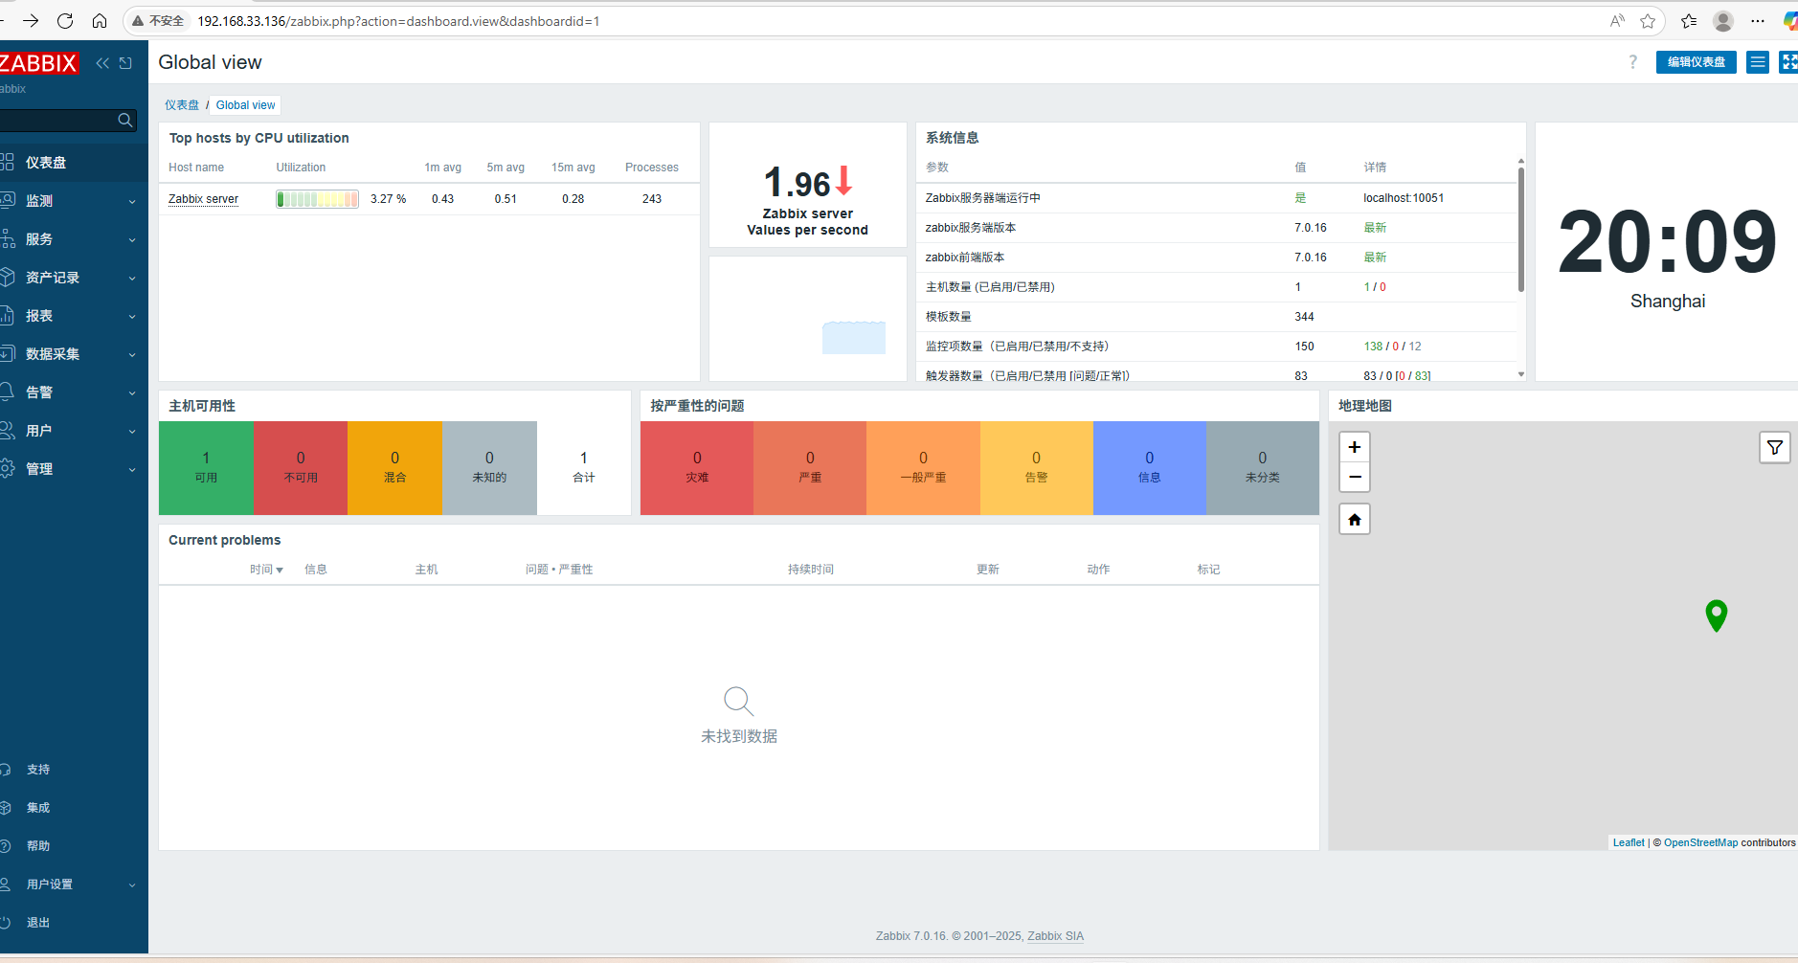Viewport: 1798px width, 963px height.
Task: Open the dashboard actions hamburger menu
Action: tap(1757, 62)
